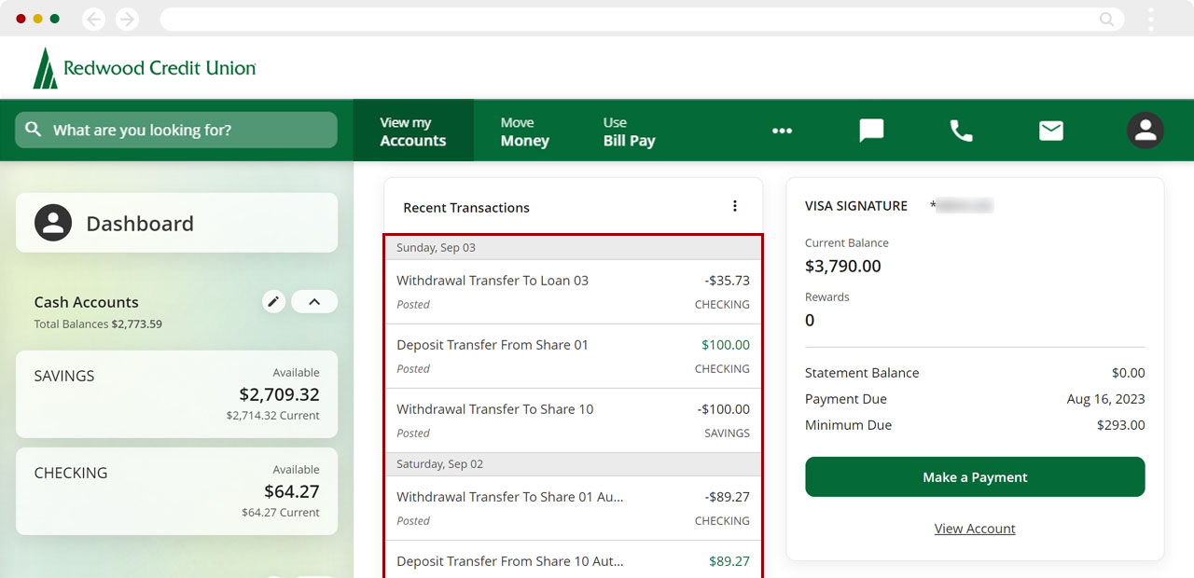
Task: Open Withdrawal Transfer To Share 01 Au... transaction
Action: [573, 508]
